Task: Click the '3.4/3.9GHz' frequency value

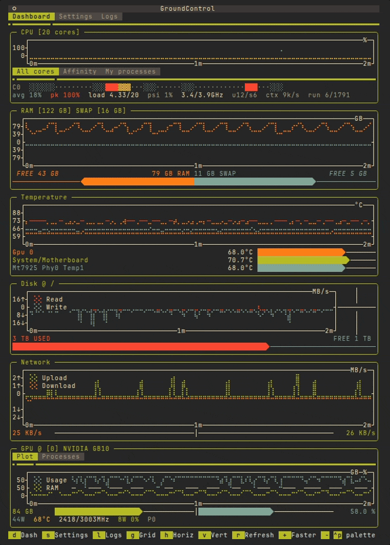Action: click(202, 95)
